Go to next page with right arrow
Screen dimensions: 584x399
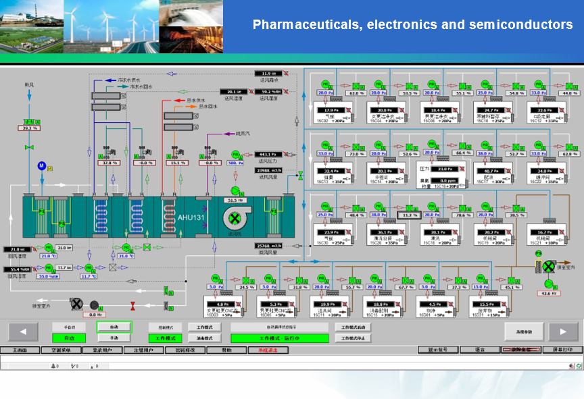pos(562,331)
